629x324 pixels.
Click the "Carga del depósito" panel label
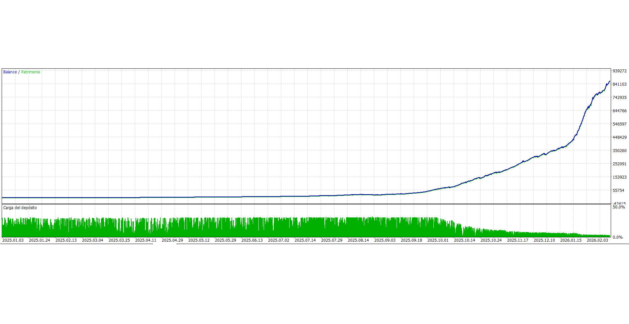(x=20, y=208)
